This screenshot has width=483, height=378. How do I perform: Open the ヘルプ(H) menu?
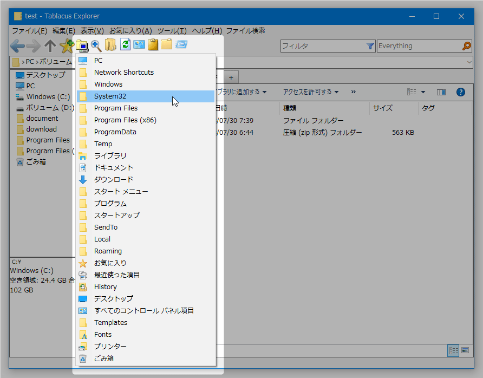click(207, 30)
